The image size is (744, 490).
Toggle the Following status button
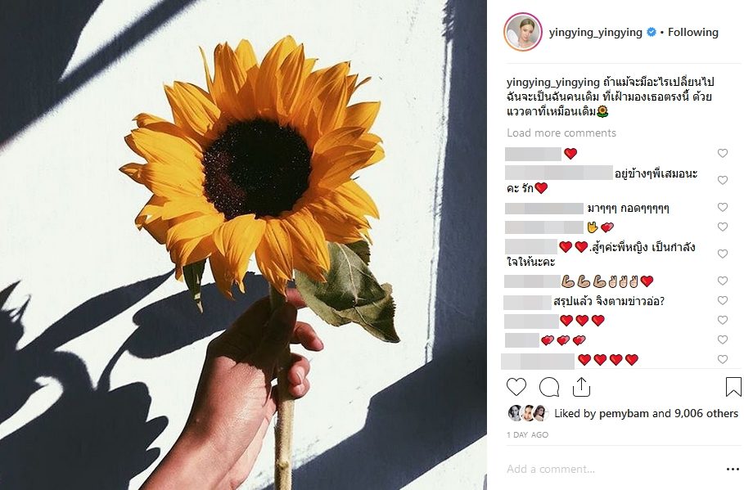click(692, 32)
